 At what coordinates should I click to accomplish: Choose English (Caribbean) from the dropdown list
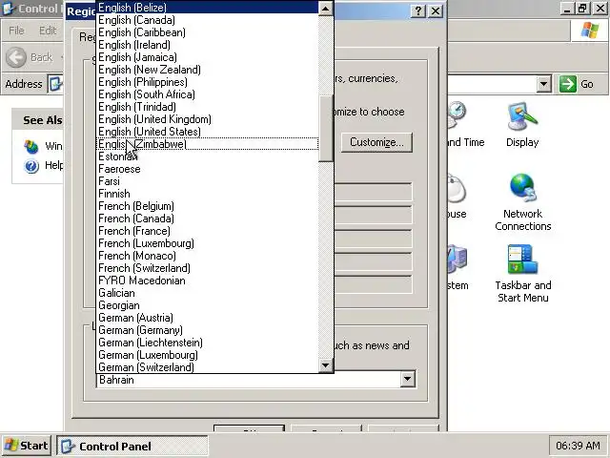pyautogui.click(x=207, y=32)
